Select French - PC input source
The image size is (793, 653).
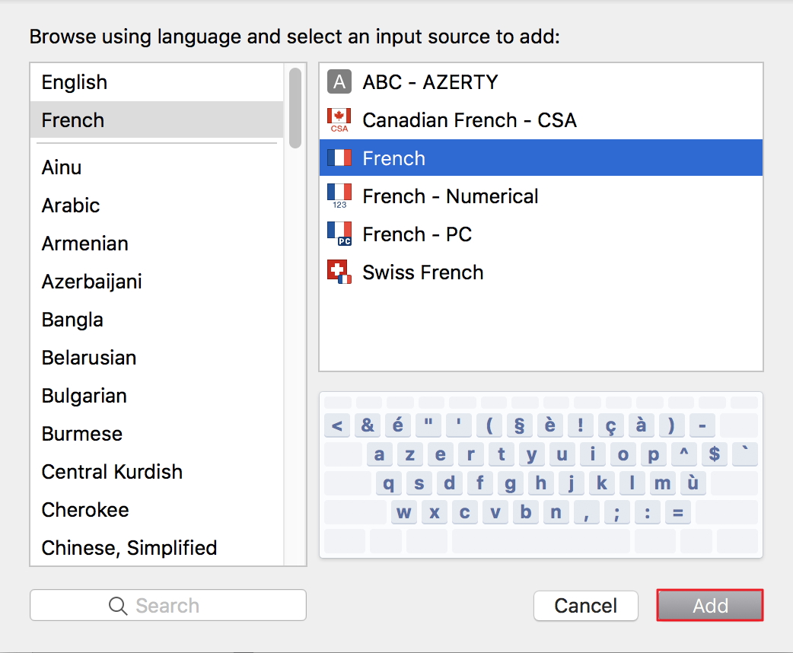click(x=417, y=234)
